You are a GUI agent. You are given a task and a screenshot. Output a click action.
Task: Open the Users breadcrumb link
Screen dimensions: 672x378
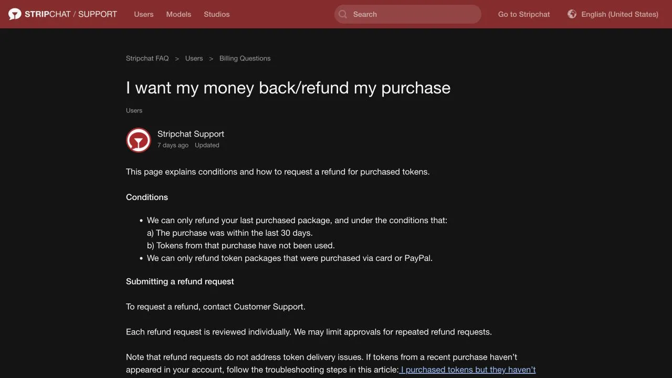194,58
